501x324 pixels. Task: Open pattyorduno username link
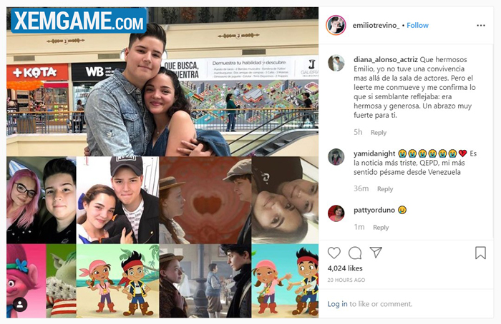click(374, 211)
